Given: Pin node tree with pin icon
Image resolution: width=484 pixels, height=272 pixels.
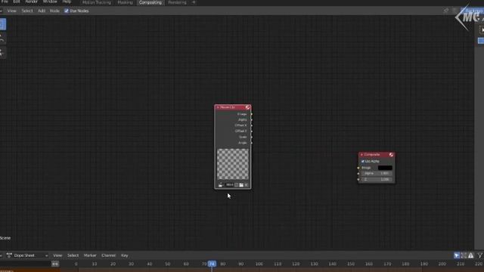Looking at the screenshot, I should click(446, 11).
